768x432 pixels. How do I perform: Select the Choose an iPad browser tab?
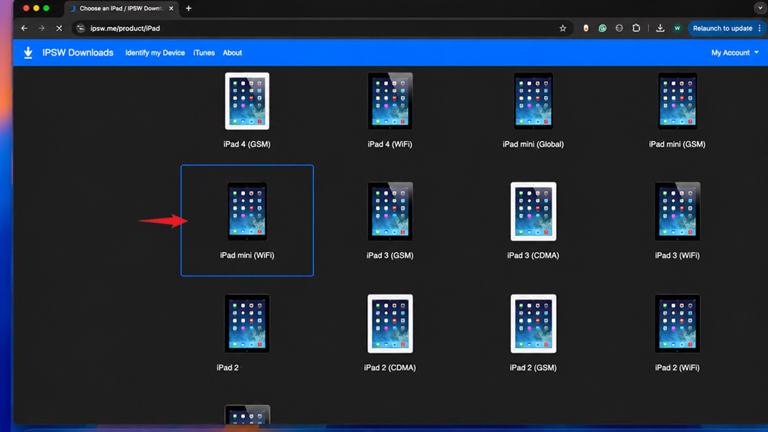pyautogui.click(x=122, y=8)
